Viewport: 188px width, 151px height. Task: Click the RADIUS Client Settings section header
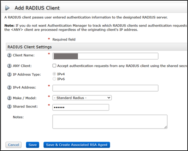(29, 47)
